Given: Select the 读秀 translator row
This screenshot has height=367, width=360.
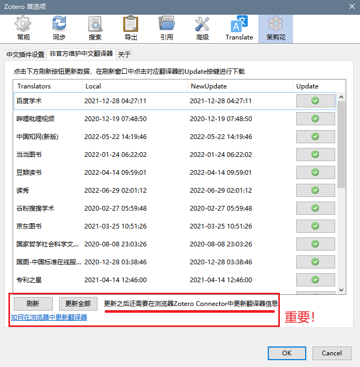Looking at the screenshot, I should click(x=175, y=190).
